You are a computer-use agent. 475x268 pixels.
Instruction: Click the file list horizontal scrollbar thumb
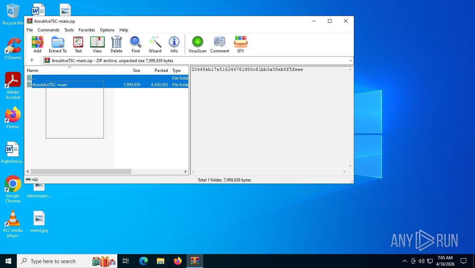coord(81,172)
